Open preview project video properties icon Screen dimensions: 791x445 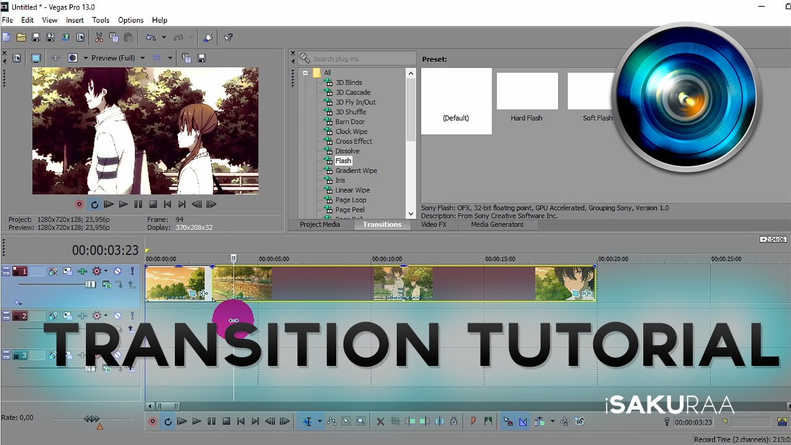pyautogui.click(x=17, y=58)
